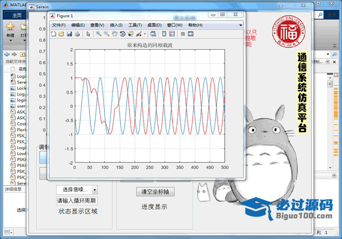The image size is (342, 239).
Task: Click the up-folder icon in MATLAB
Action: pyautogui.click(x=22, y=54)
